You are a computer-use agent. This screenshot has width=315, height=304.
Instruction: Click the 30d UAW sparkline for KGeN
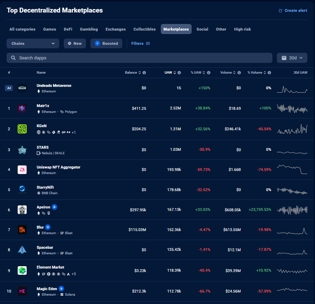point(292,129)
